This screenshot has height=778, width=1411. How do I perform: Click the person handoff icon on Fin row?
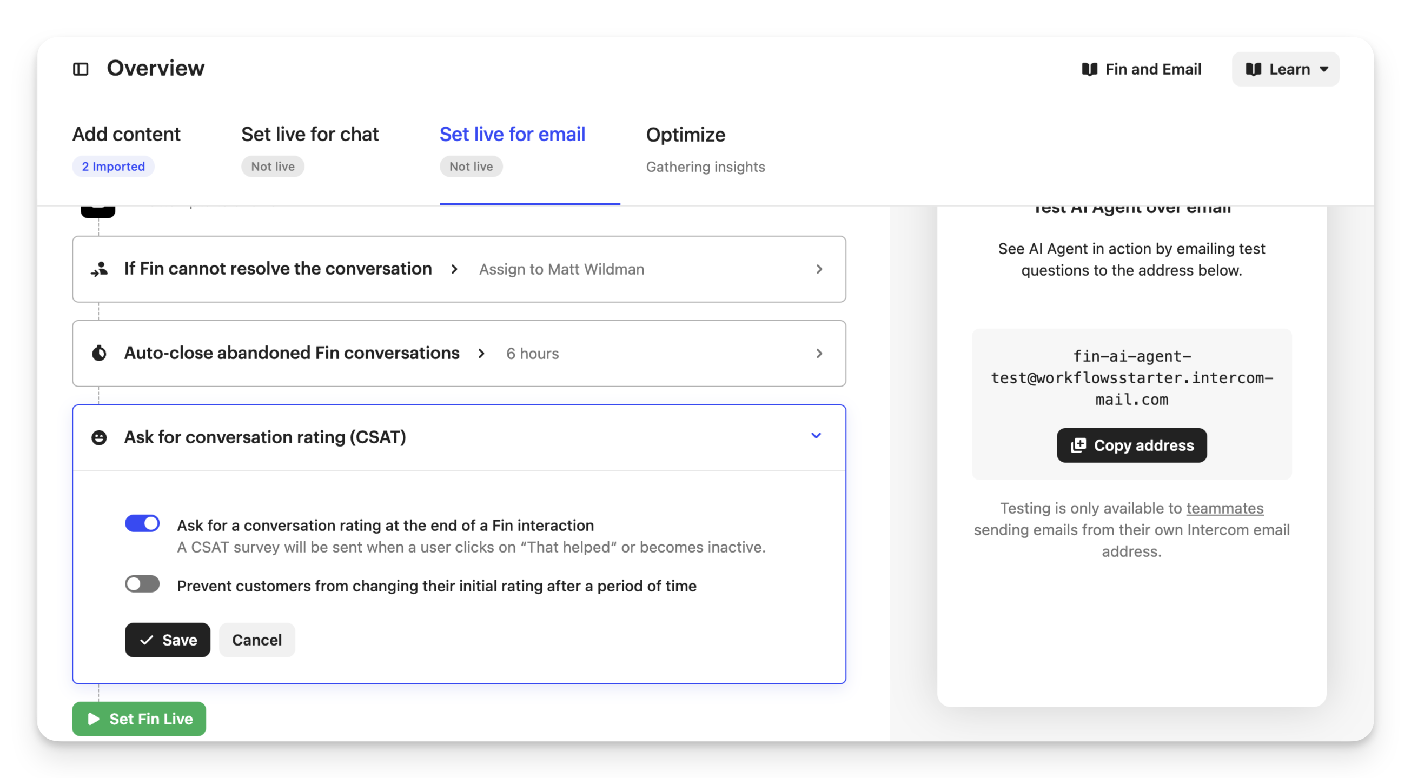(x=99, y=269)
